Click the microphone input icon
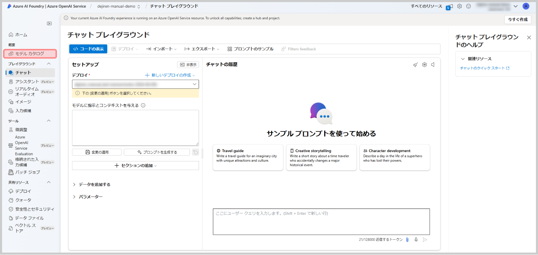The image size is (538, 255). [x=416, y=240]
